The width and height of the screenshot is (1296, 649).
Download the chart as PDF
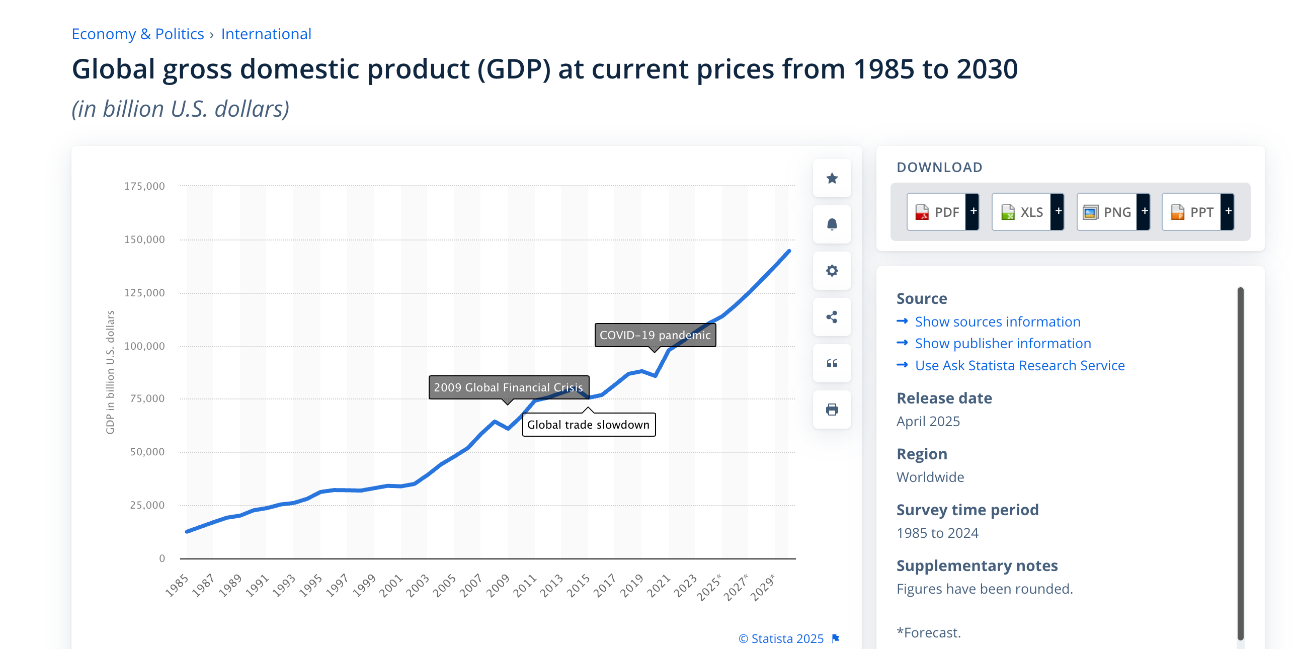937,212
